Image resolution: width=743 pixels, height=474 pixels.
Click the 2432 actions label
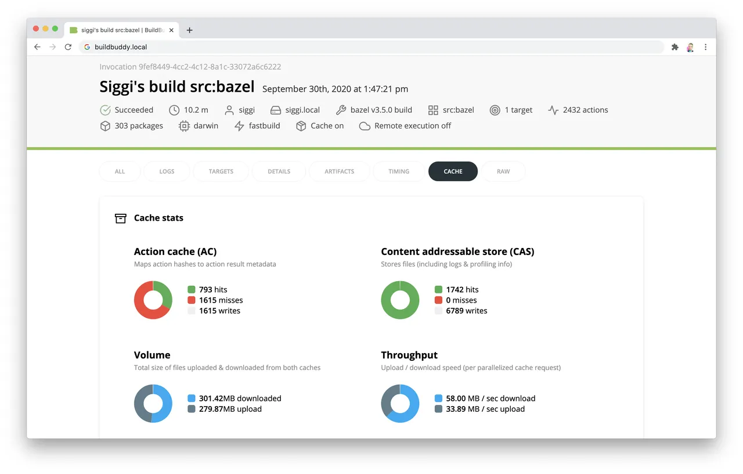coord(586,110)
